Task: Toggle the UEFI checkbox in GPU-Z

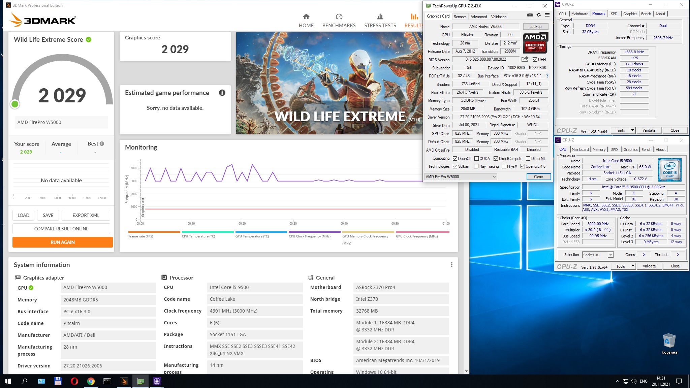Action: pos(535,60)
